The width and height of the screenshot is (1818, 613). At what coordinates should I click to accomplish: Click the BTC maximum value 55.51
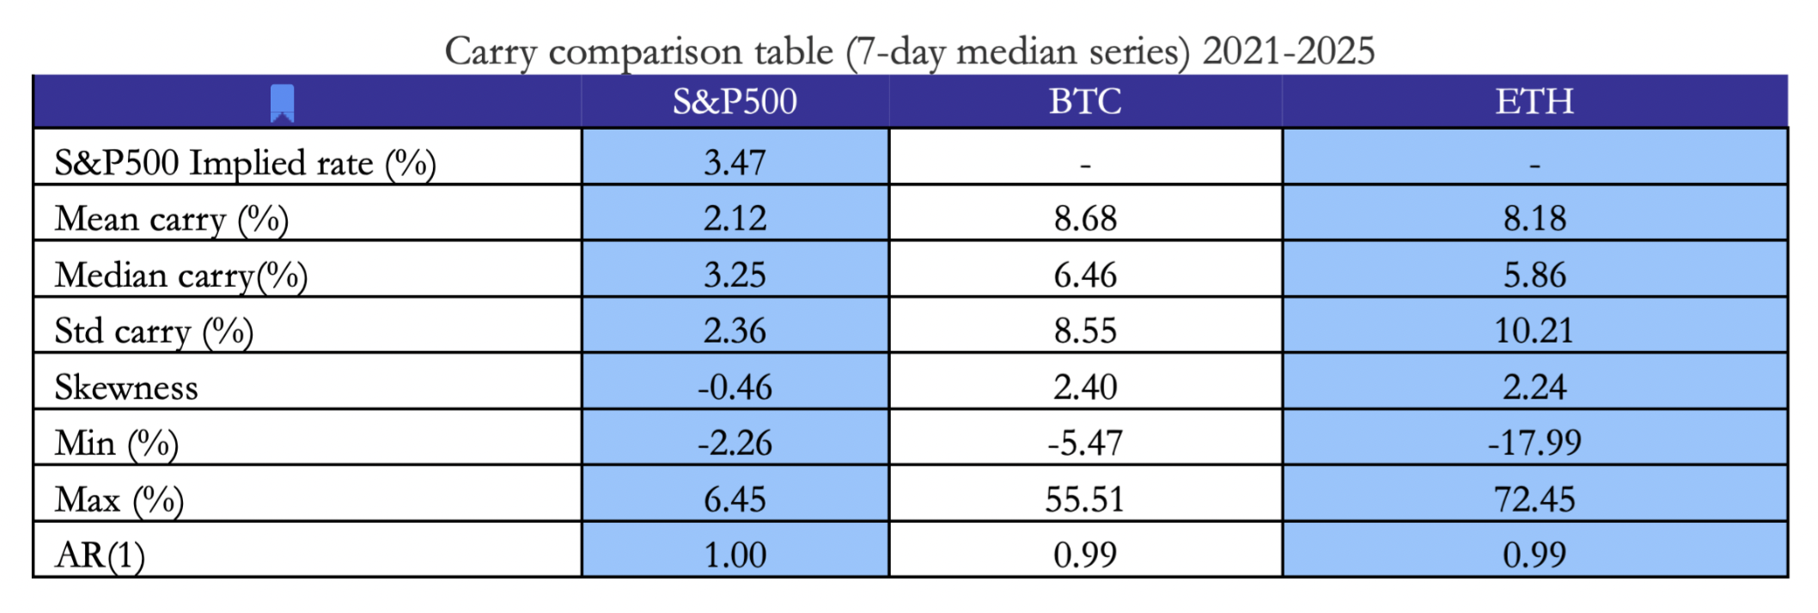(x=1085, y=500)
